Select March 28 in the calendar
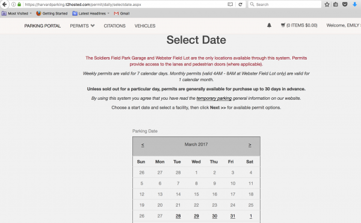The height and width of the screenshot is (223, 361). pyautogui.click(x=178, y=216)
